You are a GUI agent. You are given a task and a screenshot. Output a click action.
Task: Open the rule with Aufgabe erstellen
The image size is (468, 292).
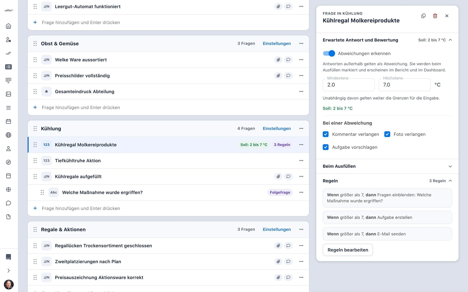[x=387, y=218]
